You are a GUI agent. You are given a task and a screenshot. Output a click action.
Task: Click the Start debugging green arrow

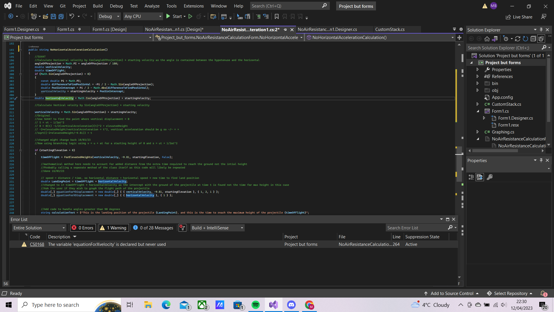coord(168,16)
